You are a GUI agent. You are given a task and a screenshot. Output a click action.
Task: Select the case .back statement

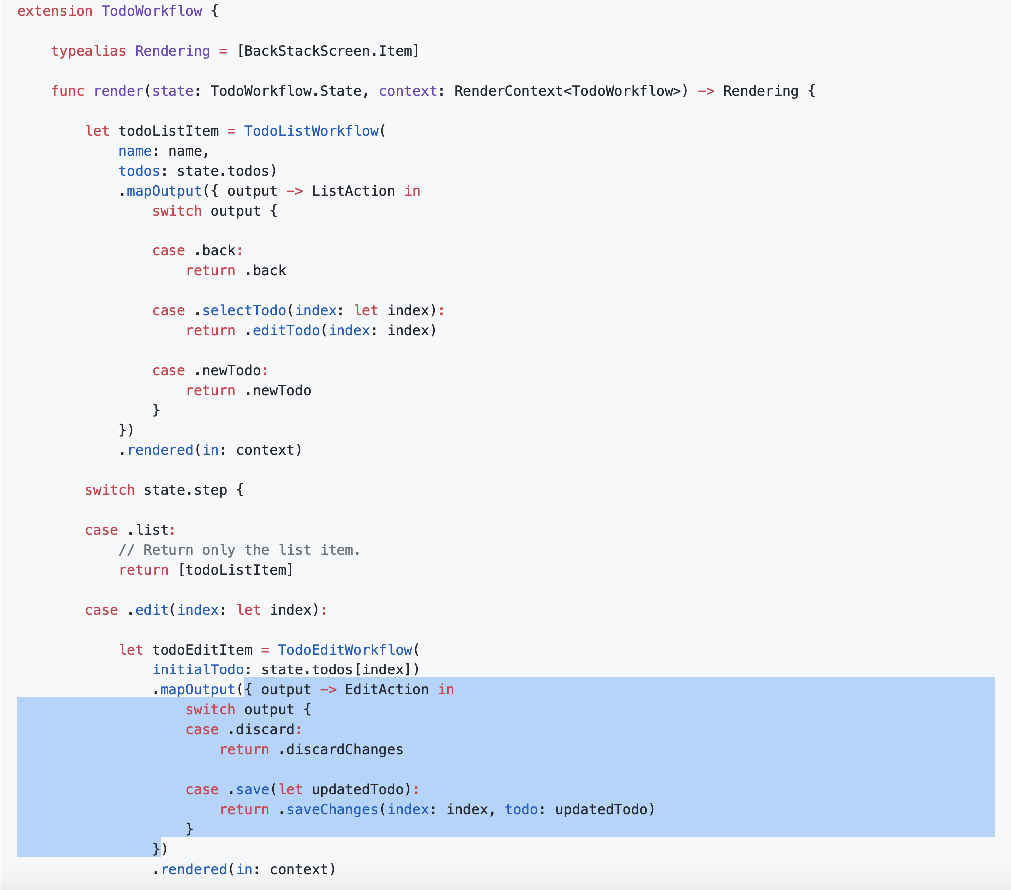tap(196, 250)
